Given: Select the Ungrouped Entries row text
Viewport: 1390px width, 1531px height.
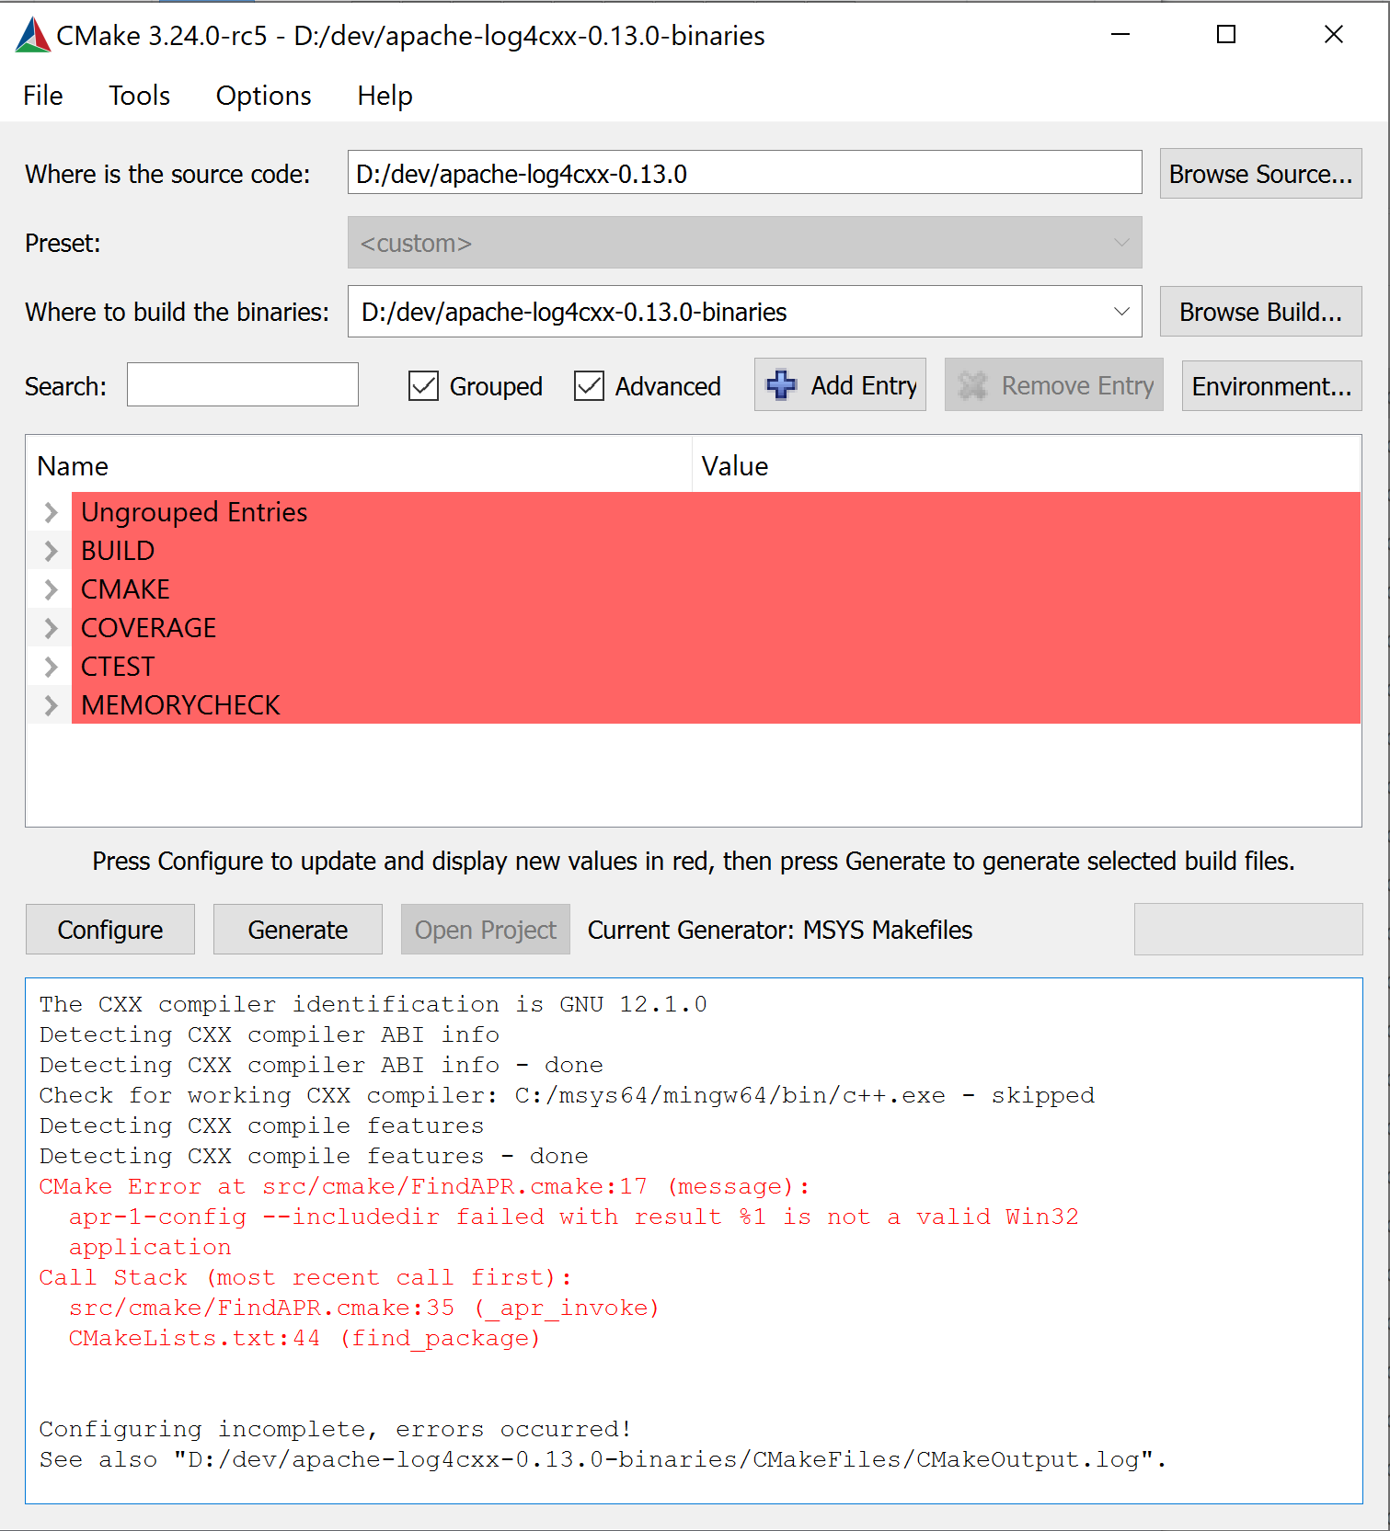Looking at the screenshot, I should tap(194, 512).
